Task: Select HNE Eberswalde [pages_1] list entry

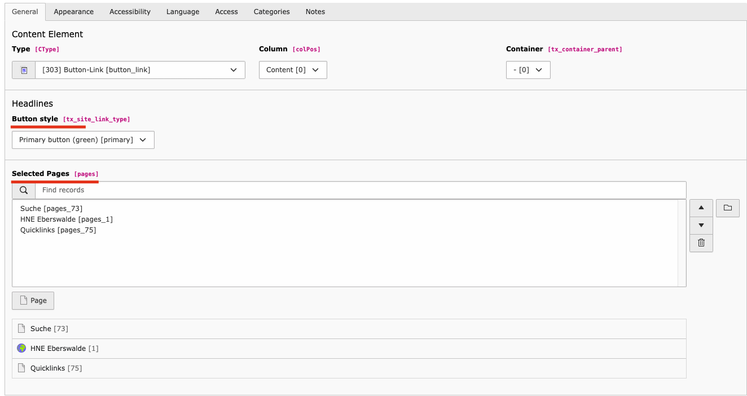Action: [x=67, y=219]
